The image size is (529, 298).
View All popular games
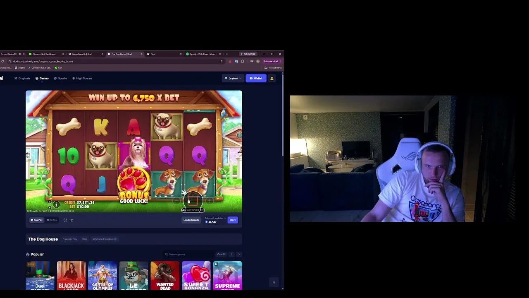pyautogui.click(x=221, y=254)
